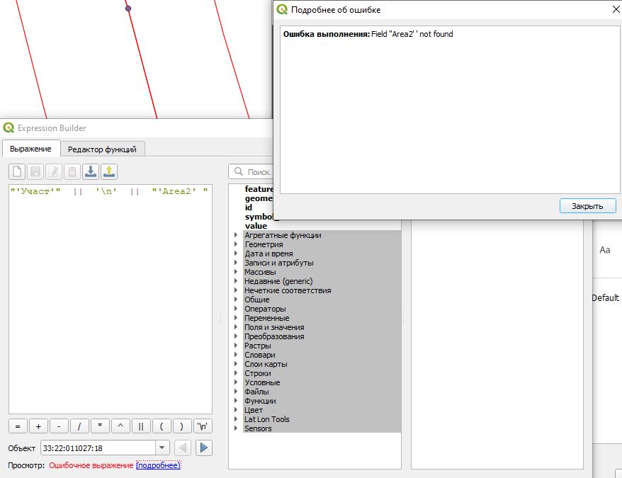Insert the open parenthesis operator
Image resolution: width=622 pixels, height=478 pixels.
pos(162,426)
